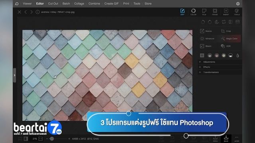255x143 pixels.
Task: Click the Save button
Action: (226, 139)
